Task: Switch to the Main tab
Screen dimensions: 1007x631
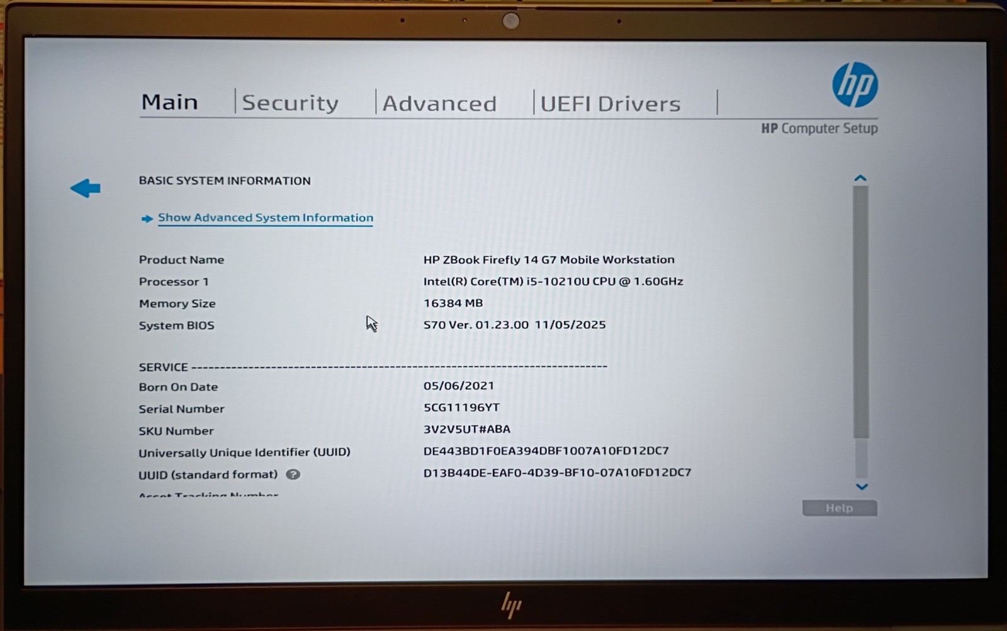Action: (x=169, y=102)
